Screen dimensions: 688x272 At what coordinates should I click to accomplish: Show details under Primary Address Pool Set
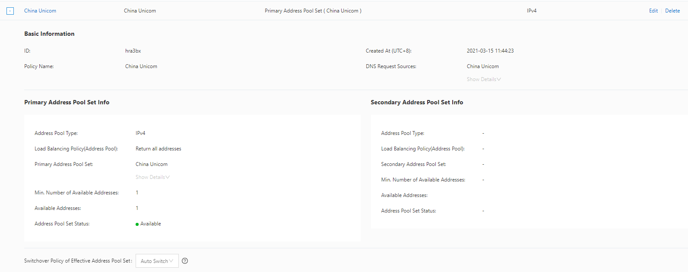tap(152, 177)
